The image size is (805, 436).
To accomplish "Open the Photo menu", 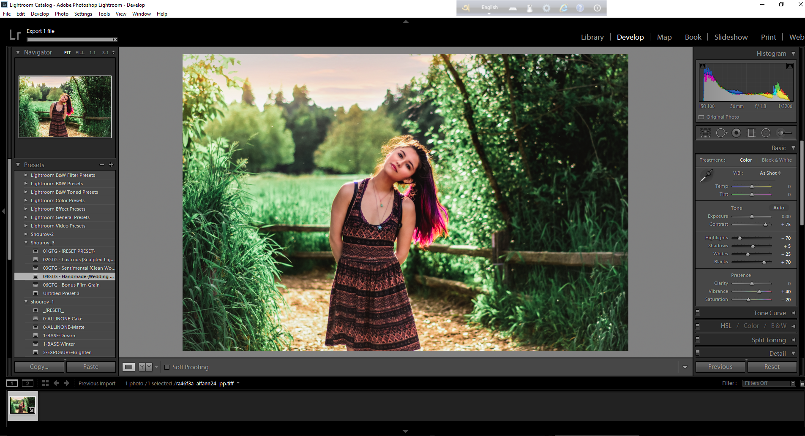I will [61, 14].
